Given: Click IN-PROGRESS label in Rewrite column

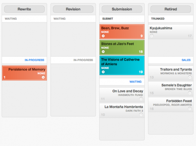Looking at the screenshot, I should click(x=34, y=60).
